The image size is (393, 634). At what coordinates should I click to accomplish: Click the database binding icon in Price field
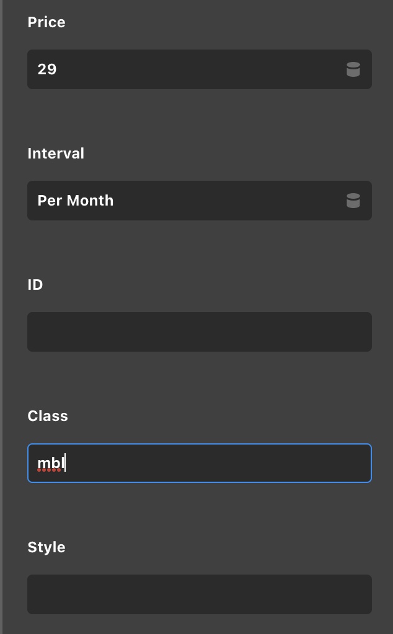[353, 69]
